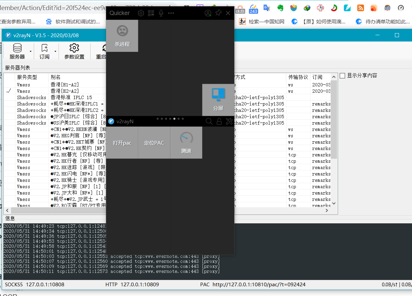Click the right arrow of horizontal scrollbar

(327, 211)
